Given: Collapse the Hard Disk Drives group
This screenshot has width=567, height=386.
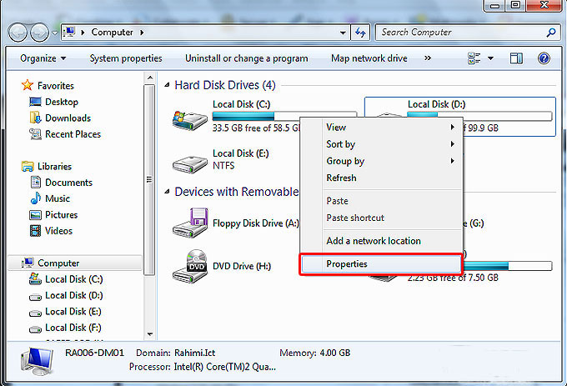Looking at the screenshot, I should point(168,86).
